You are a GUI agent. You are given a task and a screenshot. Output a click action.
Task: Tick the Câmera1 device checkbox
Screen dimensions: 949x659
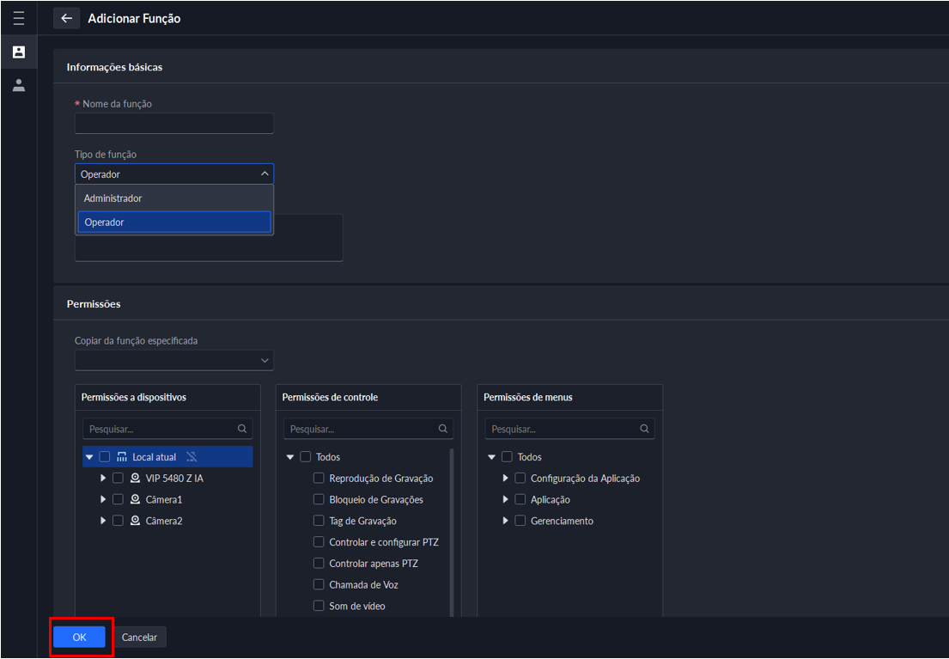(x=118, y=499)
